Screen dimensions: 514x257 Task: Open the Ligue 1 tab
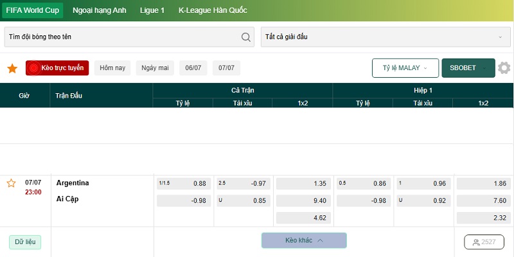(x=152, y=10)
